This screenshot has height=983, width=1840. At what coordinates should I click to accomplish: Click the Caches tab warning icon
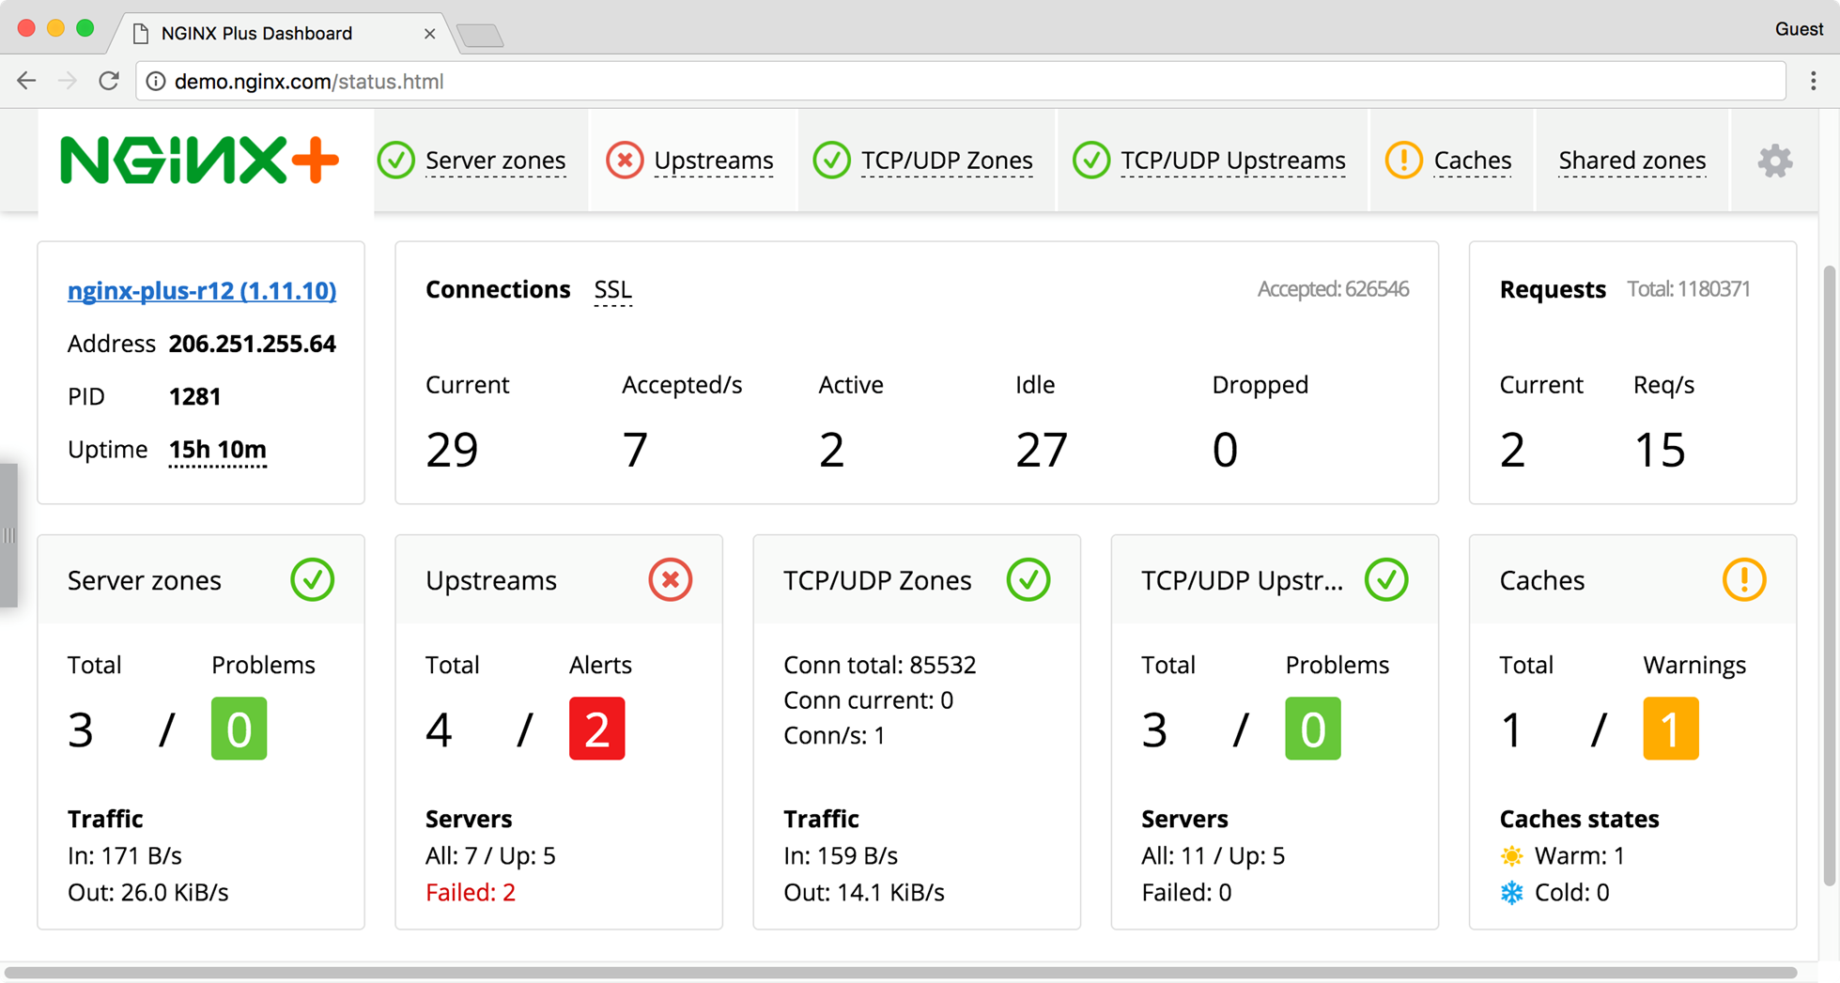click(x=1404, y=161)
